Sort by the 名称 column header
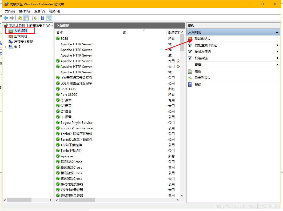Image resolution: width=283 pixels, height=211 pixels. pyautogui.click(x=88, y=33)
